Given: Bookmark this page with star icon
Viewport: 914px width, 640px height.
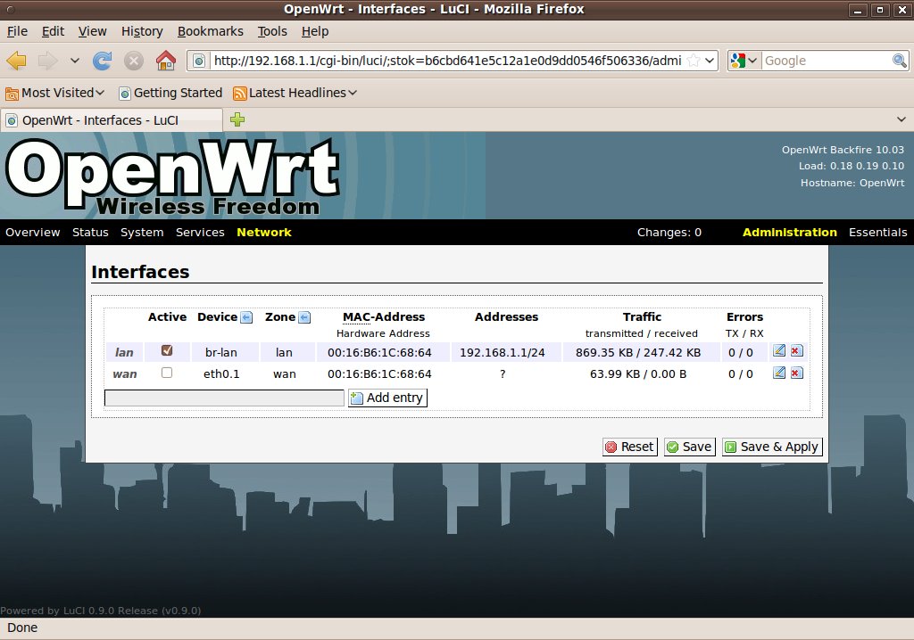Looking at the screenshot, I should pyautogui.click(x=694, y=61).
